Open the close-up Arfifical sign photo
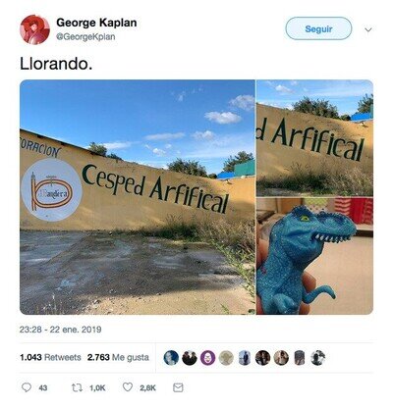This screenshot has width=393, height=409. [314, 137]
